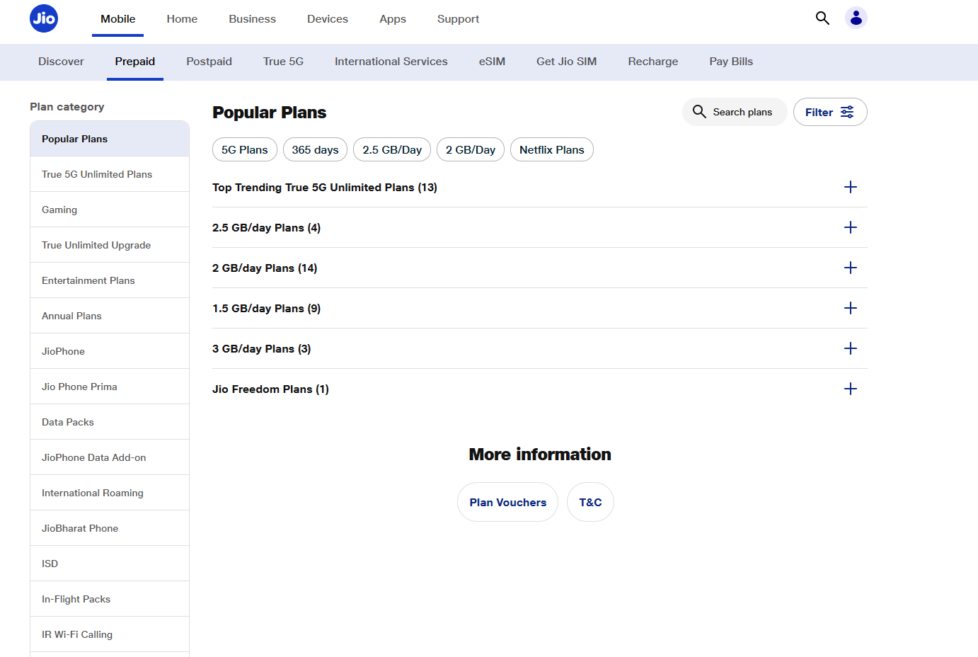Open the site search magnifier icon
Viewport: 978px width, 657px height.
[822, 18]
